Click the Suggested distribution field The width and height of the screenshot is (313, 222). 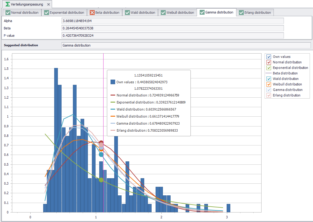(186, 45)
